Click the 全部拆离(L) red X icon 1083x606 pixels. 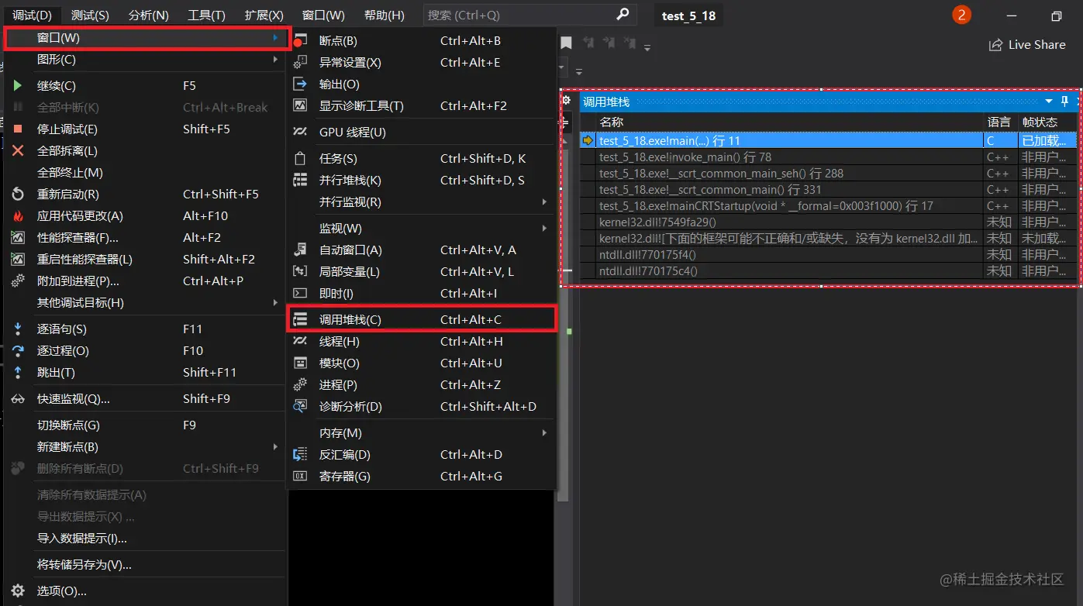point(18,151)
